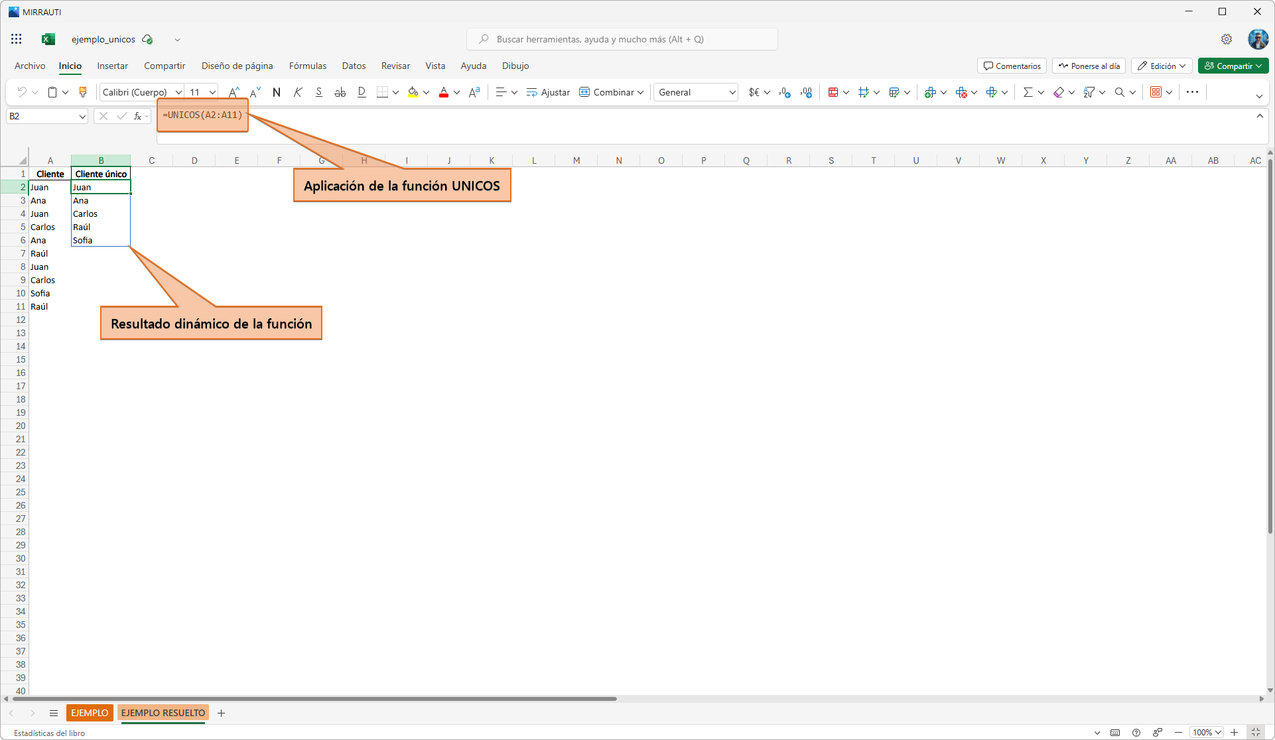Open the Fórmulas ribbon tab
Screen dimensions: 1275x740
[308, 66]
